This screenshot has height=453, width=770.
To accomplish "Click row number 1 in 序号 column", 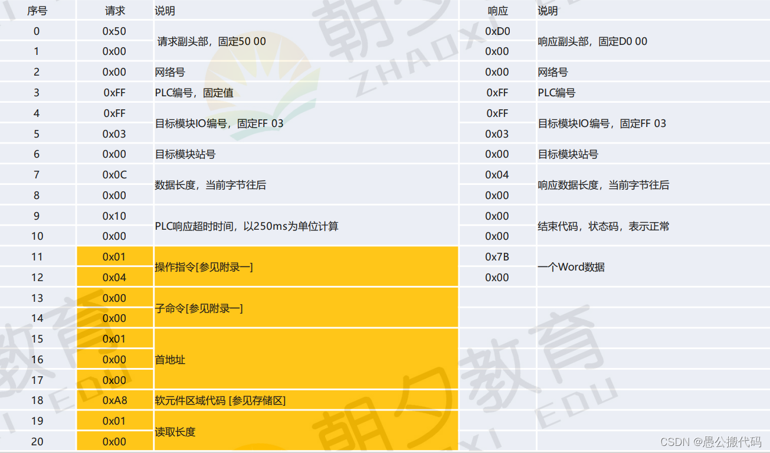I will [x=37, y=51].
